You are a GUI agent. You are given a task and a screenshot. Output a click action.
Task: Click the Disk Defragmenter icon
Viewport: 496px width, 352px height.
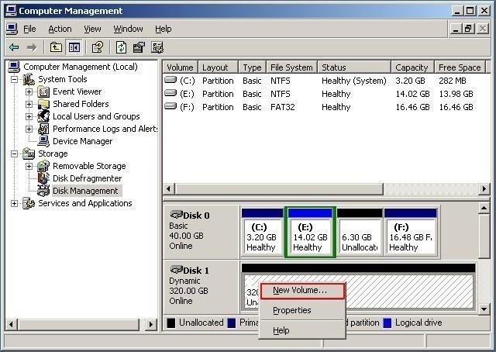click(43, 178)
